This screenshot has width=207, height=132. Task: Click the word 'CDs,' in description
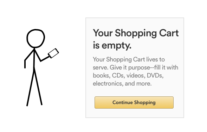click(x=118, y=75)
